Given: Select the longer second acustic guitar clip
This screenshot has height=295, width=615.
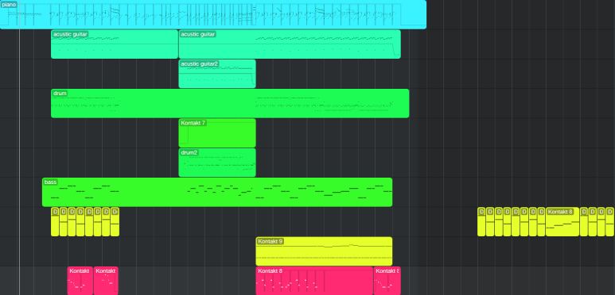Looking at the screenshot, I should click(290, 44).
